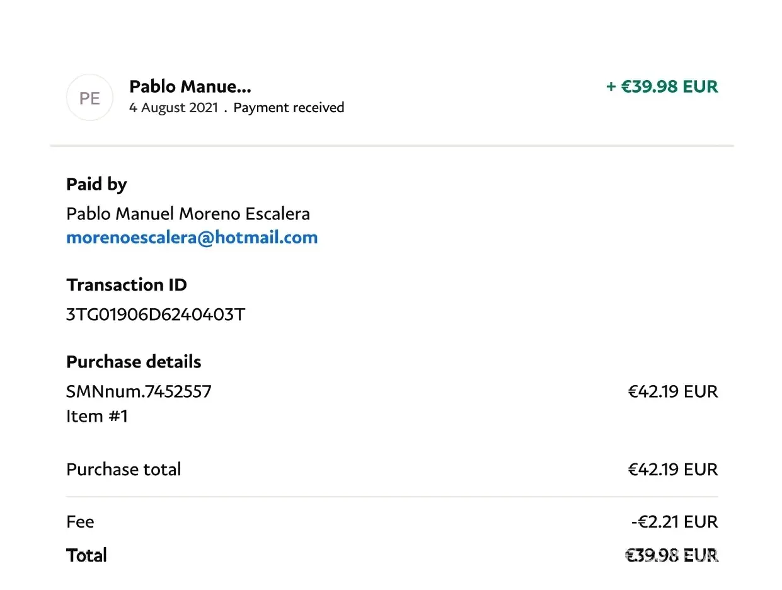Viewport: 782px width, 590px height.
Task: Click the bottom Total amount €39.98 EUR
Action: coord(672,555)
